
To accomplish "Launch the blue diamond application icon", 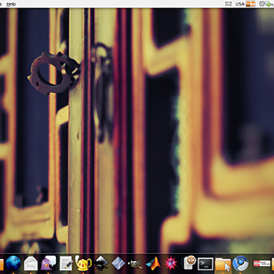I will coord(119,263).
